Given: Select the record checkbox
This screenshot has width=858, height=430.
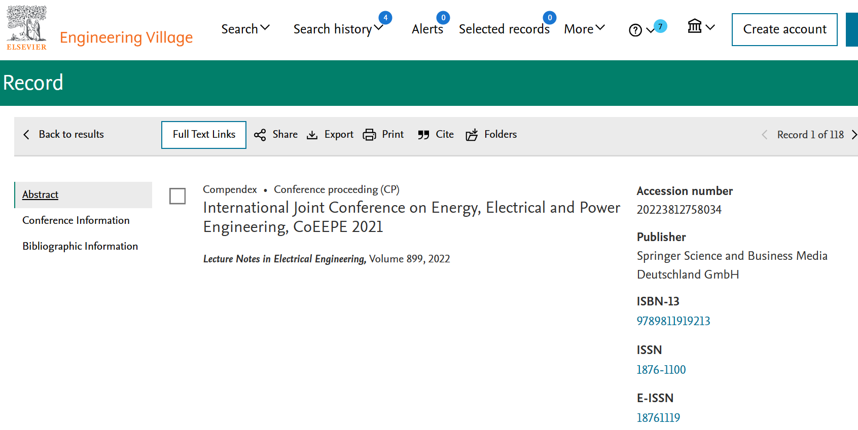Looking at the screenshot, I should [177, 196].
